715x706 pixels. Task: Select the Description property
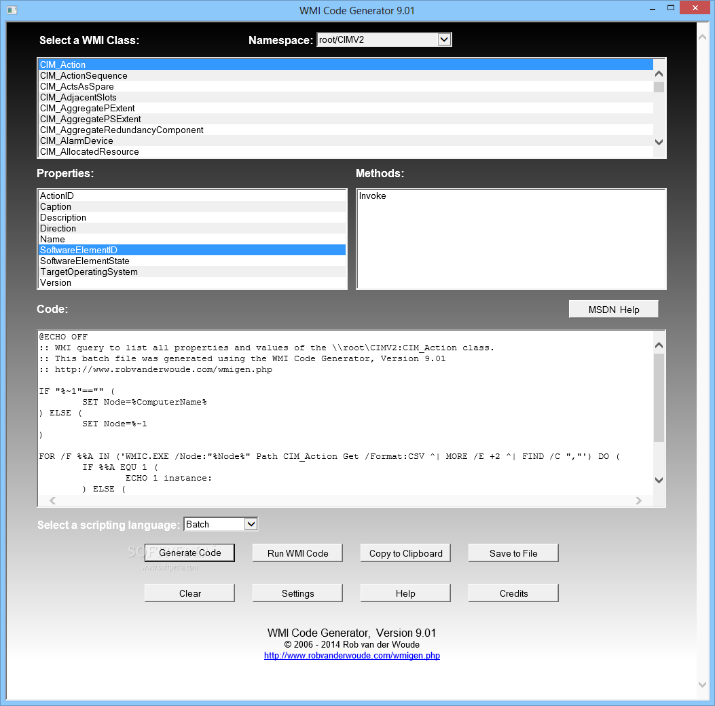192,217
